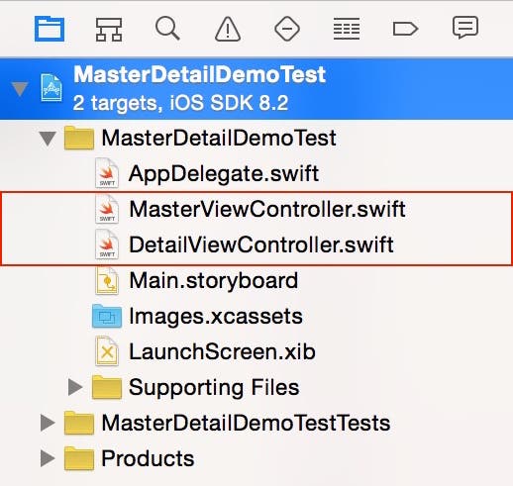This screenshot has width=513, height=486.
Task: Open LaunchScreen.xib
Action: [x=222, y=351]
